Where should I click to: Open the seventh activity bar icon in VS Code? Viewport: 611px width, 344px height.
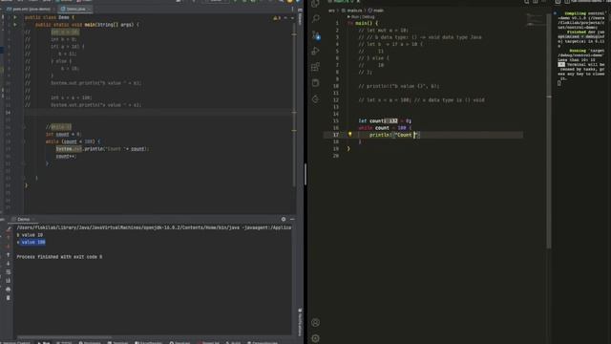tap(316, 99)
